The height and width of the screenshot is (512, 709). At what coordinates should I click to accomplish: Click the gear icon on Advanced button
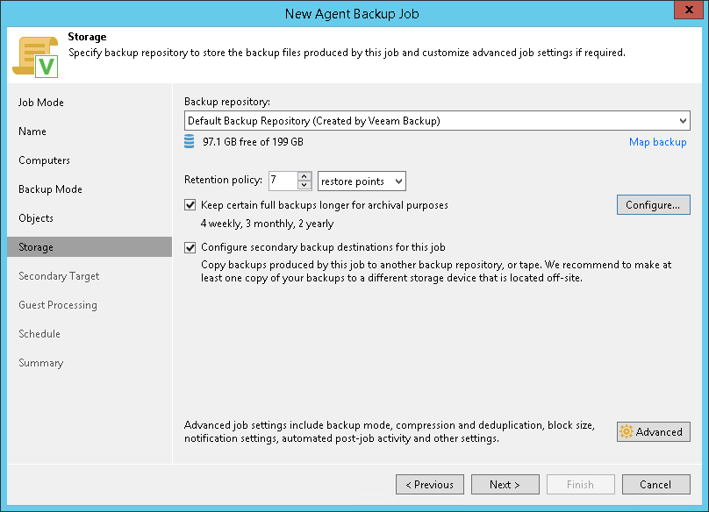click(x=626, y=432)
